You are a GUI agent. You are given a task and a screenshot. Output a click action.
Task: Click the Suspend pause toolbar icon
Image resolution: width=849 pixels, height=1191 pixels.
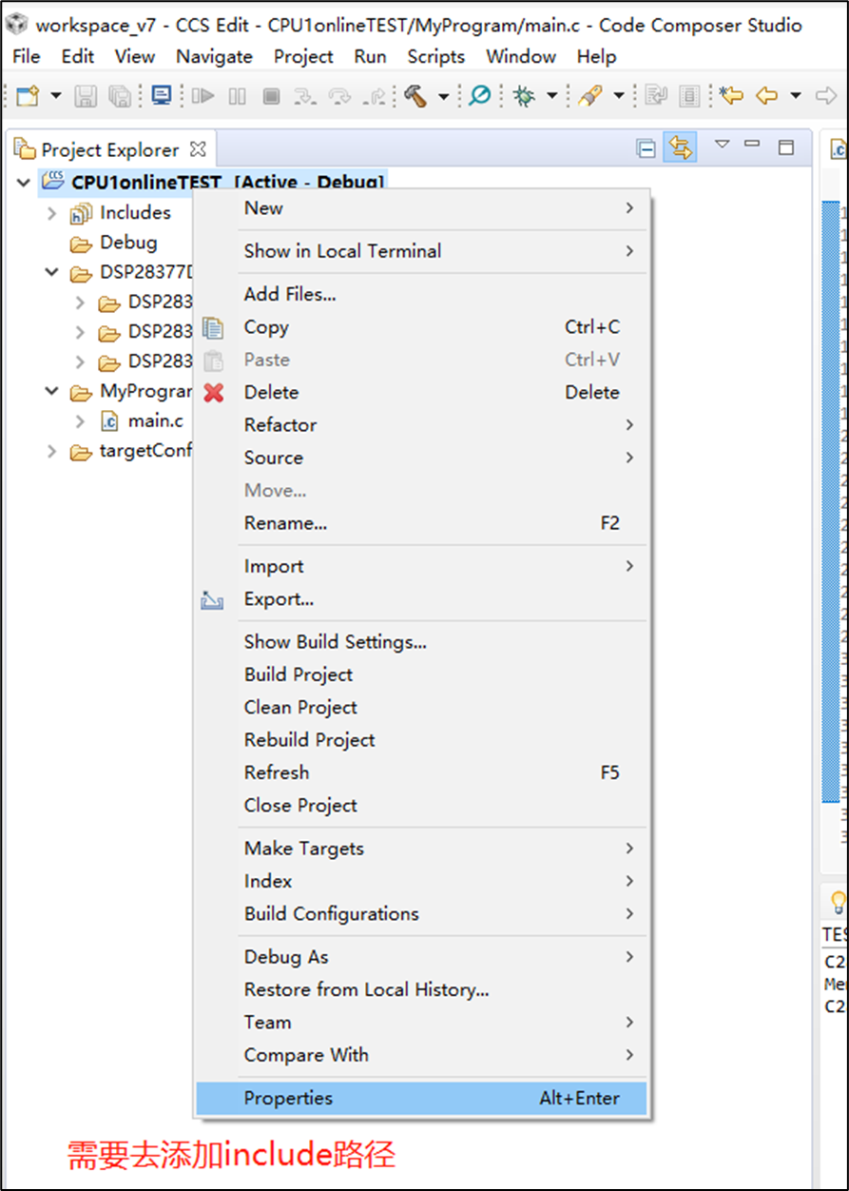point(238,96)
